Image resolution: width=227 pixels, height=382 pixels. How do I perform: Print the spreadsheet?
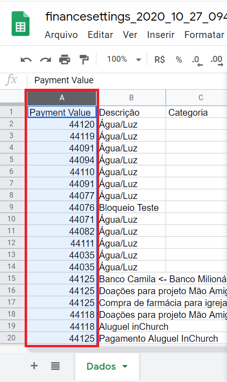(x=65, y=59)
